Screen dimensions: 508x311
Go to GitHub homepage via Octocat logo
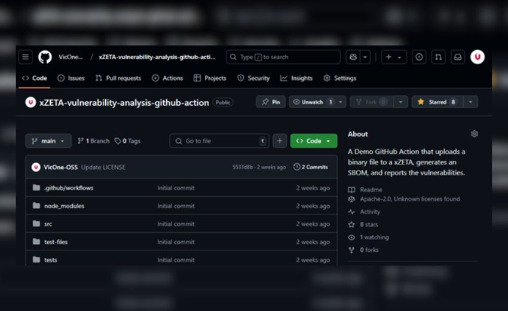pyautogui.click(x=45, y=57)
